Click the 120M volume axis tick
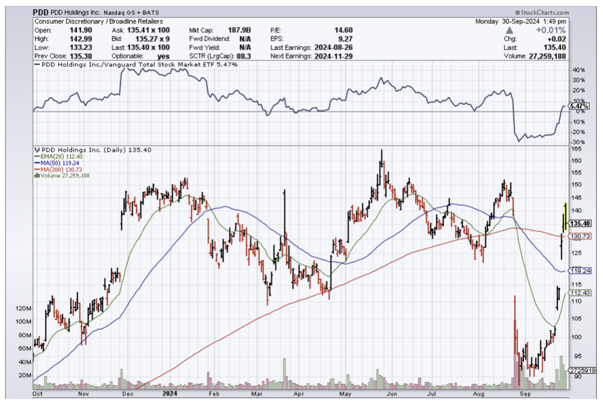 point(23,309)
